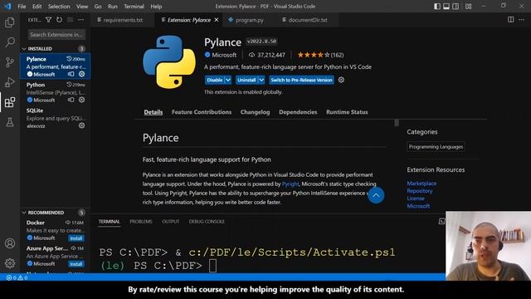Open the Pyright link
531x299 pixels.
pos(290,184)
